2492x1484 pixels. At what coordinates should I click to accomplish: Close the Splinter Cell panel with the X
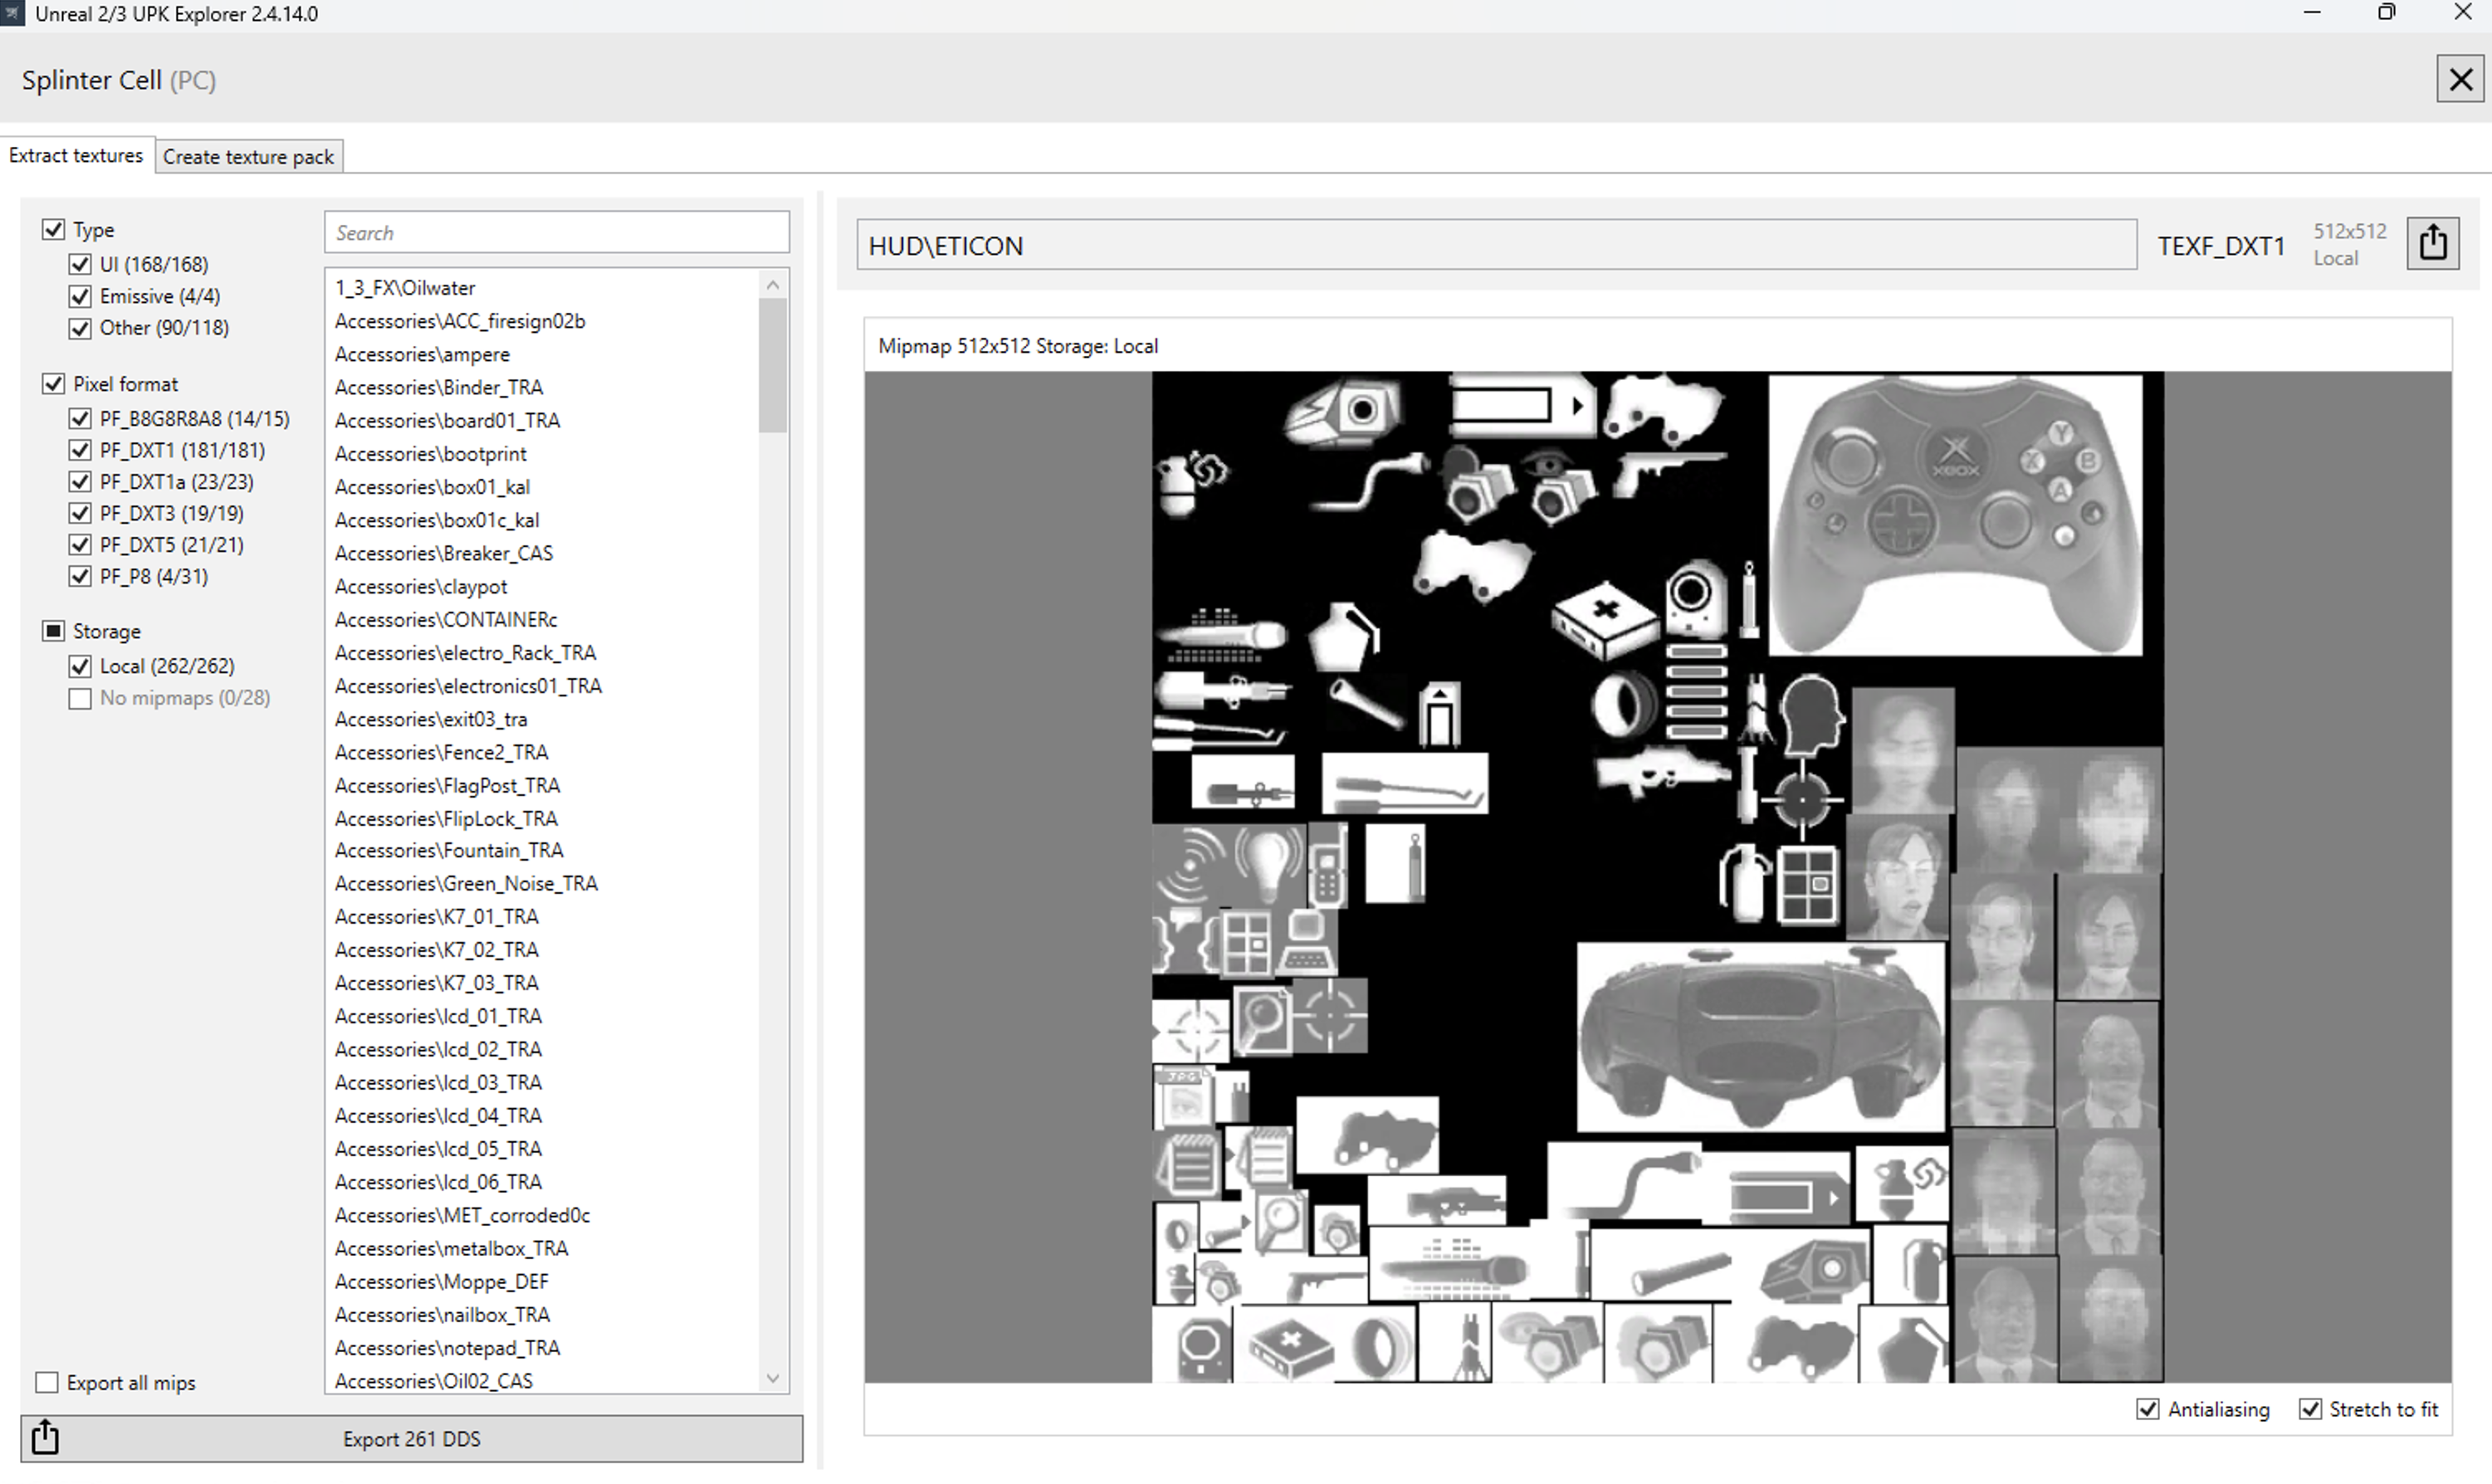pos(2460,79)
